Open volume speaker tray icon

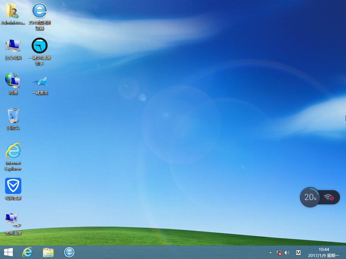pyautogui.click(x=287, y=253)
